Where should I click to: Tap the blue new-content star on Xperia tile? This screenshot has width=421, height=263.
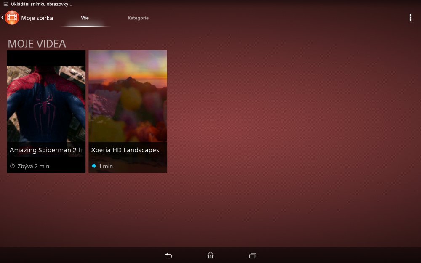coord(93,166)
